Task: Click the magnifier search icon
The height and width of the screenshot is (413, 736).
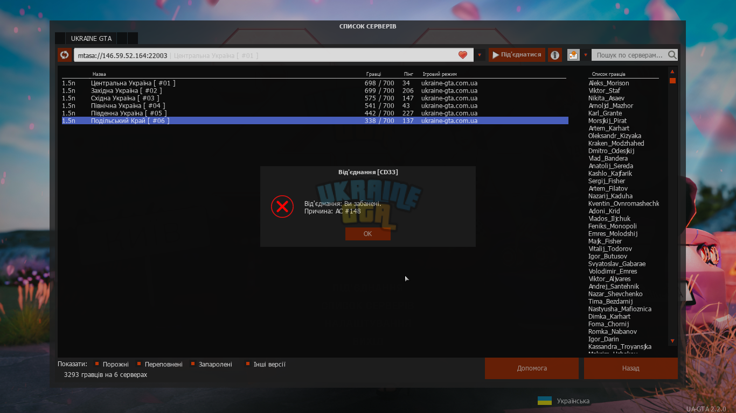Action: pos(672,55)
